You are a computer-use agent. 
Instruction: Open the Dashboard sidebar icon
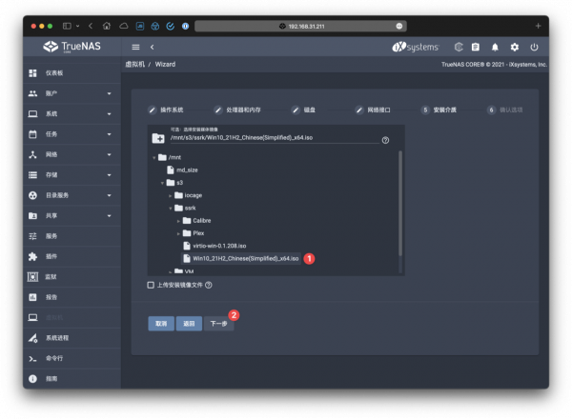(32, 73)
